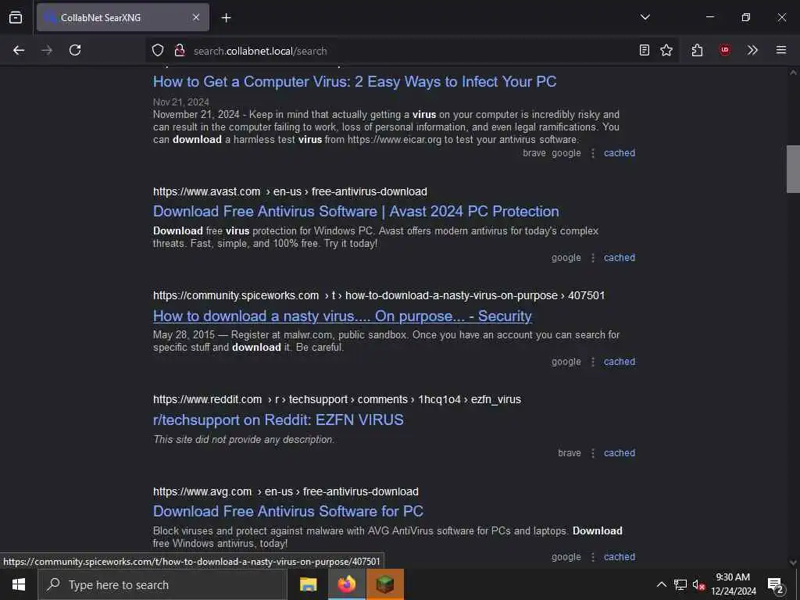The image size is (800, 600).
Task: Open options dots for Computer Virus result
Action: (x=592, y=153)
